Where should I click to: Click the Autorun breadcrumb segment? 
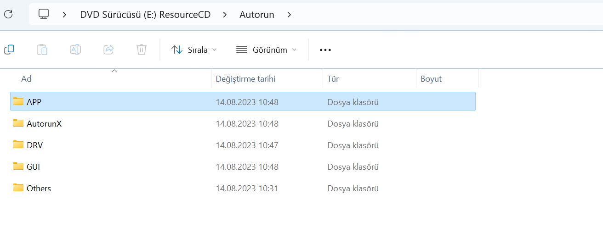(x=257, y=15)
